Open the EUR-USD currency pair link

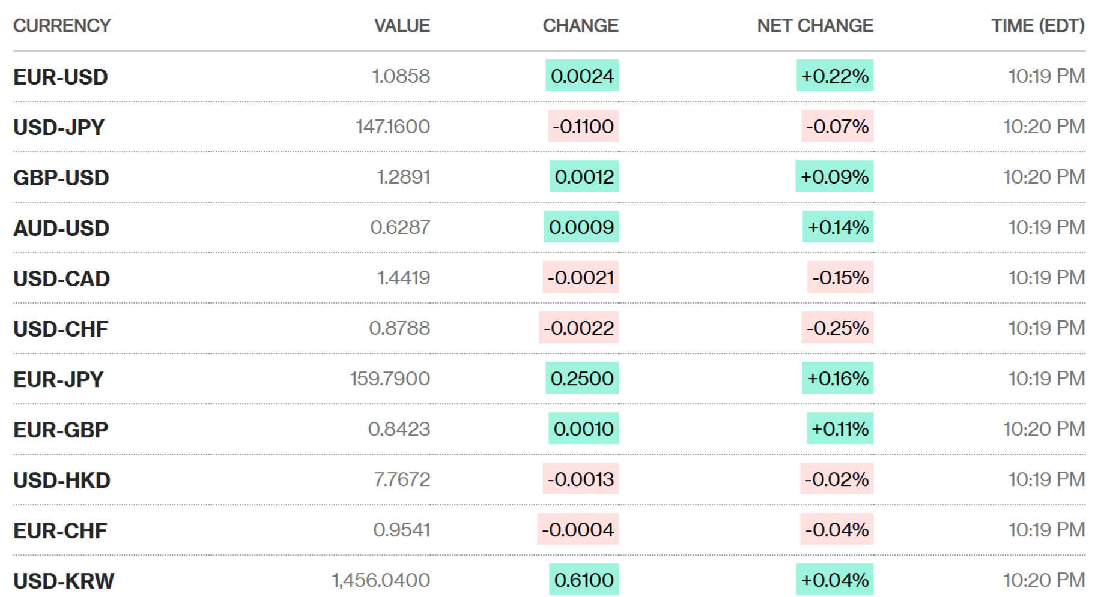[x=61, y=77]
